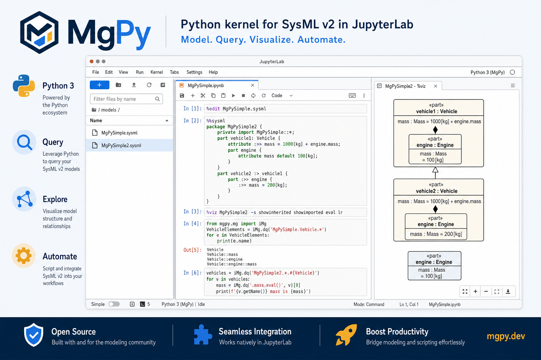Click the %%sysml package code cell
Screen dimensions: 541x360
(286, 161)
